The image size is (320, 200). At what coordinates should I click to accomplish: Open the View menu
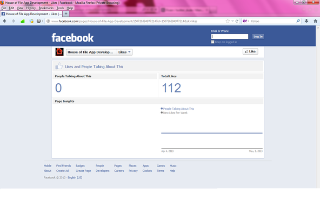(x=20, y=8)
